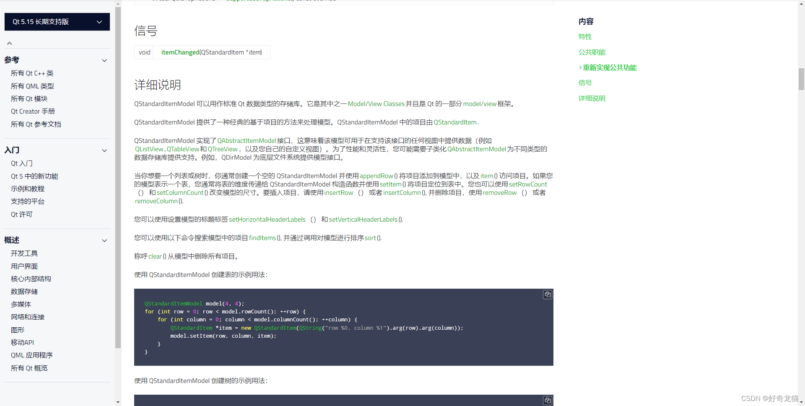Open 多媒体 overview

[21, 304]
